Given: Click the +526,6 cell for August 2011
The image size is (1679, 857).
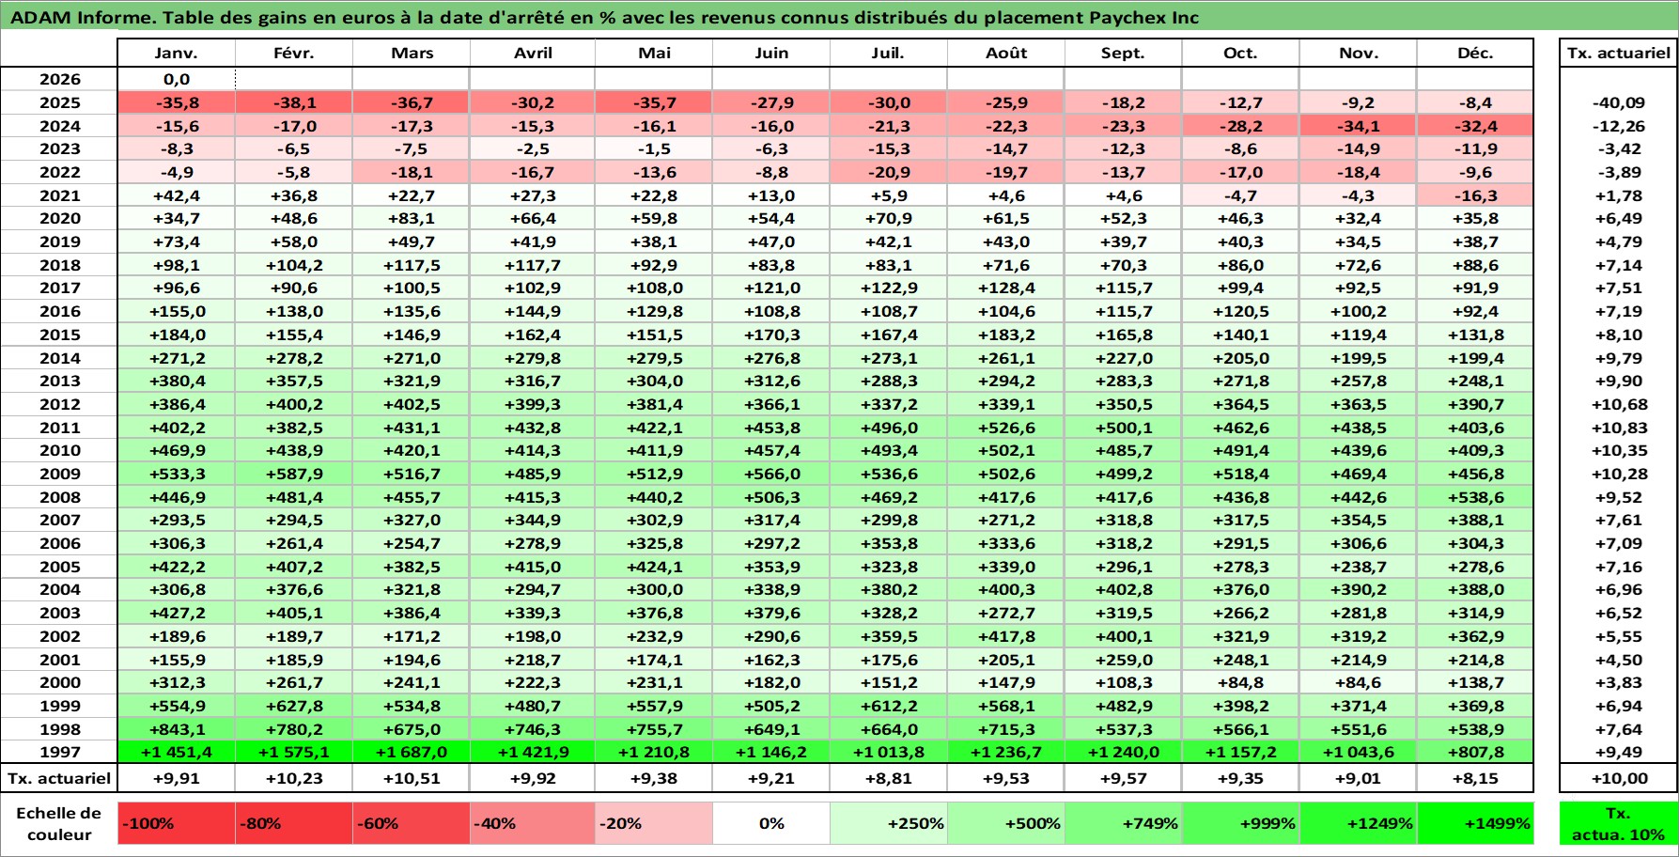Looking at the screenshot, I should tap(1006, 428).
